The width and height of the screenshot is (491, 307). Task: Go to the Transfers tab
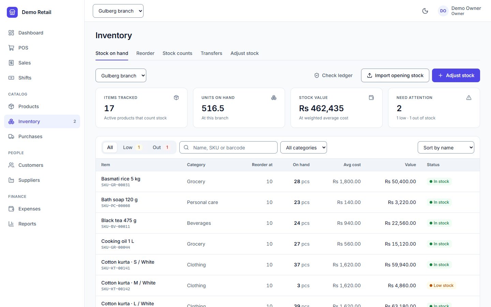click(x=211, y=53)
